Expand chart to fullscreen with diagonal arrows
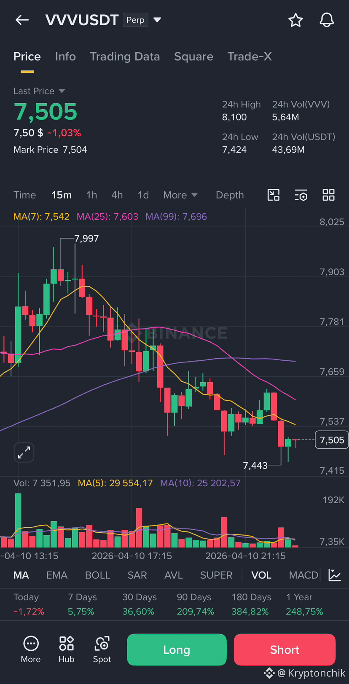 pos(24,453)
